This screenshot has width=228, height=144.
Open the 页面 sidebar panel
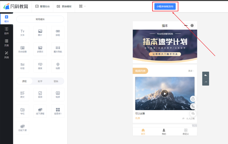7,43
